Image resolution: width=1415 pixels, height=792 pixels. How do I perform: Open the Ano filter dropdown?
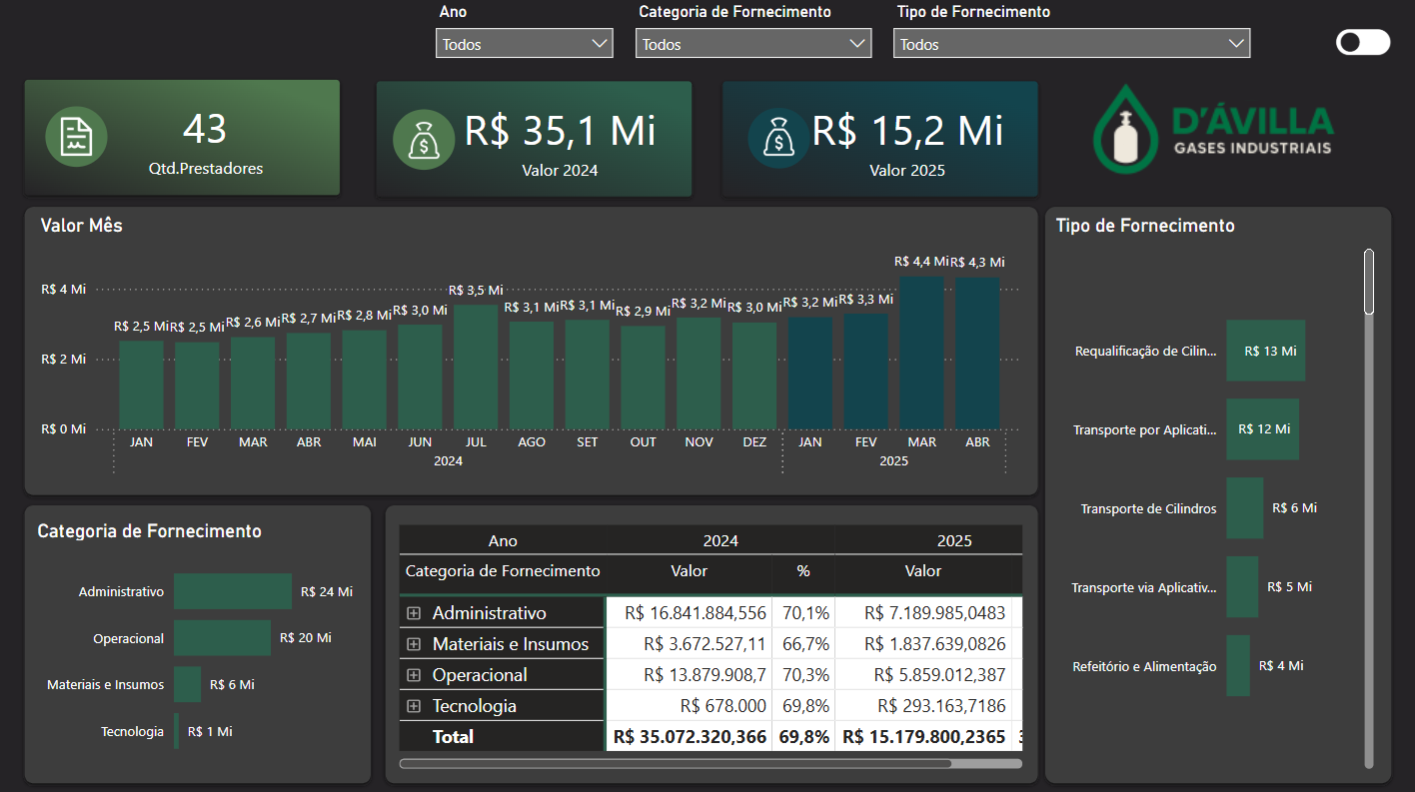coord(524,44)
